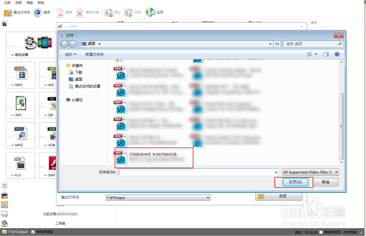Screen dimensions: 366x236
Task: Close the -> MP4 dialog window
Action: pyautogui.click(x=301, y=27)
